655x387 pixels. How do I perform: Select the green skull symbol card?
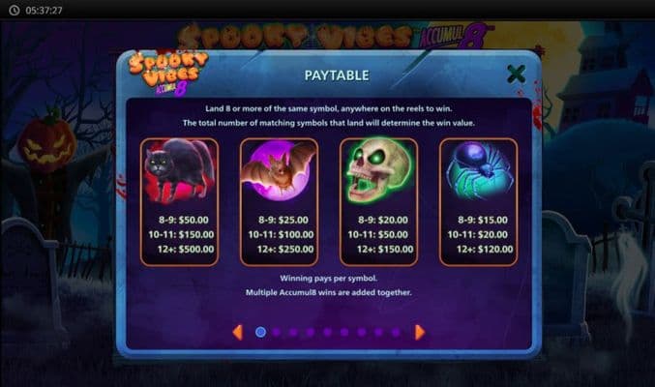point(378,202)
